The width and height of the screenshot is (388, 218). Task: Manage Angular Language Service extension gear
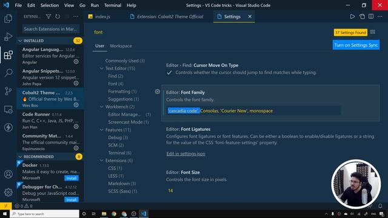point(76,62)
